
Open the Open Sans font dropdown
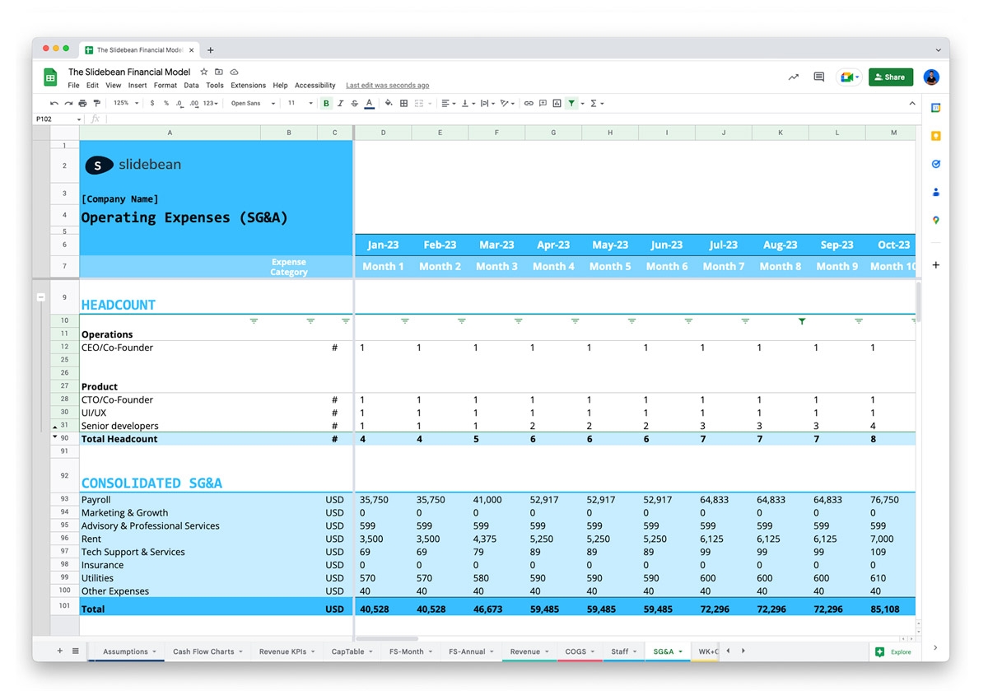click(x=253, y=104)
